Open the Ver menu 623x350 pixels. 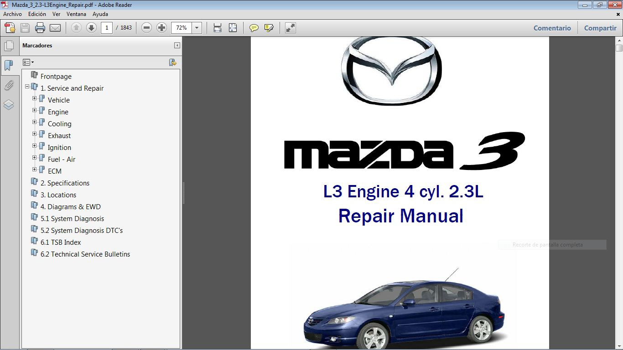tap(56, 14)
